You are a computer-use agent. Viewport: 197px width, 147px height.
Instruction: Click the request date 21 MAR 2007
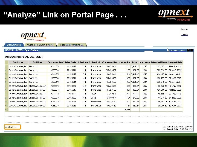[175, 70]
